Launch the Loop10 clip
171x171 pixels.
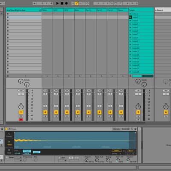coord(130,44)
